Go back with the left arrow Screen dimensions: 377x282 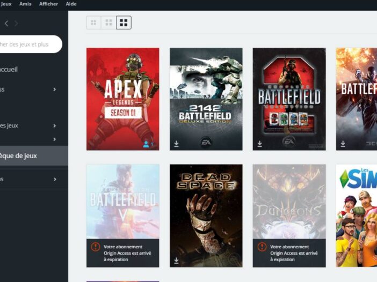point(6,23)
